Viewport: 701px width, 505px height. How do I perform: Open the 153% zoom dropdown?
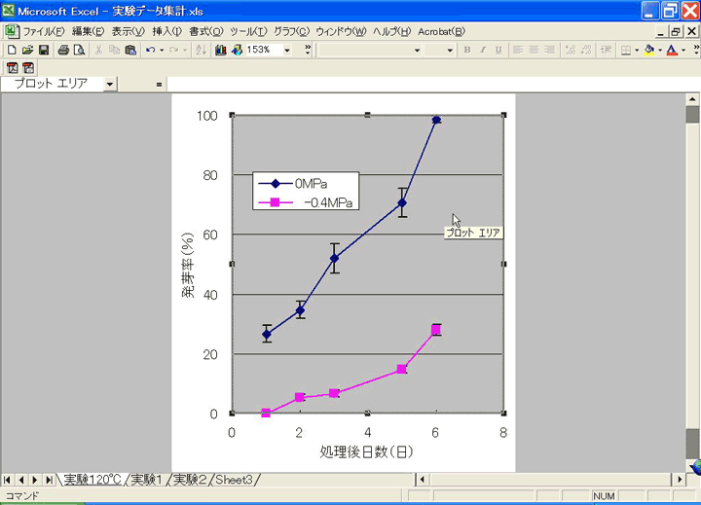[286, 50]
